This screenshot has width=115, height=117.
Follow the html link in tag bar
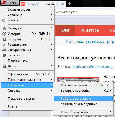pyautogui.click(x=70, y=41)
